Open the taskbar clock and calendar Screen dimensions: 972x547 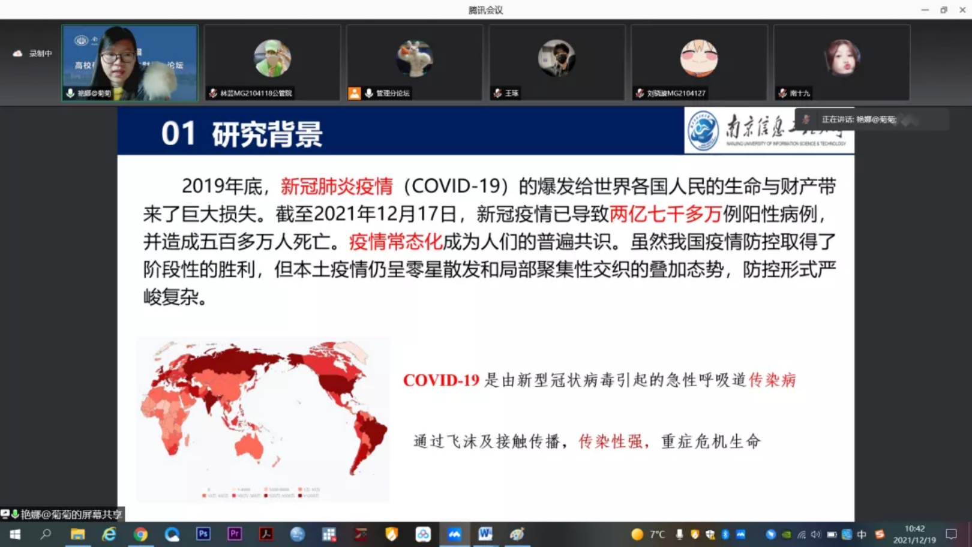point(914,534)
